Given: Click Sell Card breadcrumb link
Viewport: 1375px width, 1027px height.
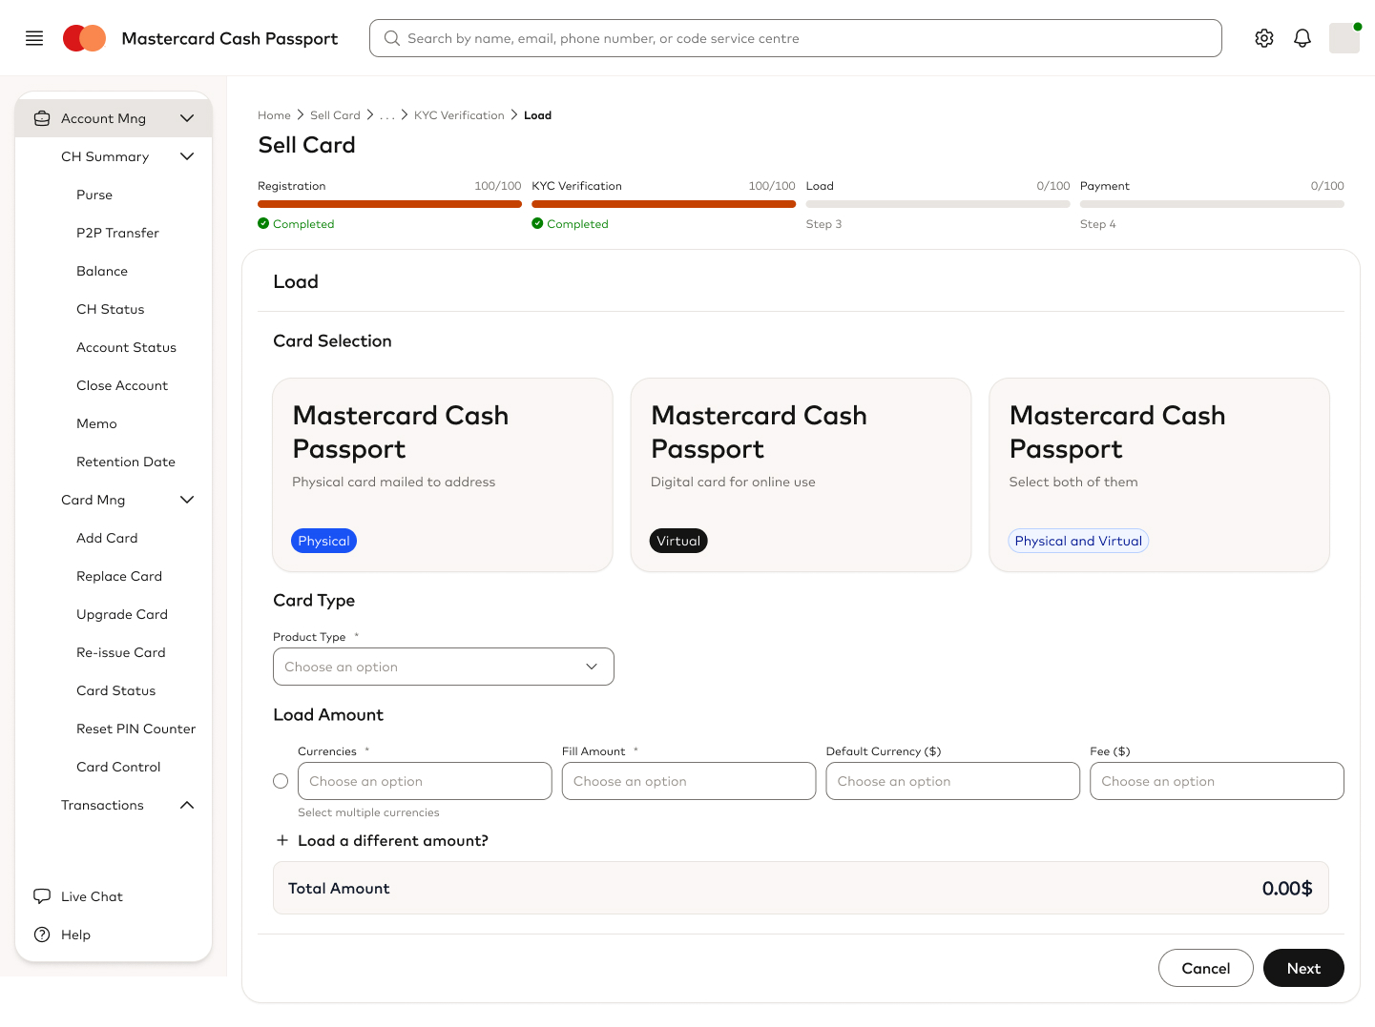Looking at the screenshot, I should click(335, 115).
